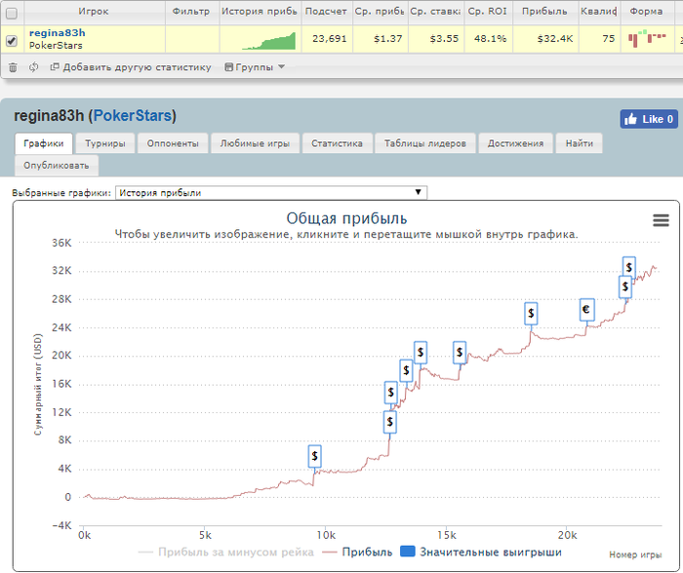Screen dimensions: 683x573
Task: Sort by the Ср. ROI column header
Action: (487, 12)
